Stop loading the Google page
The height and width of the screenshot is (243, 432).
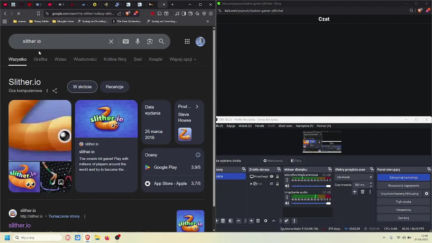[x=19, y=13]
